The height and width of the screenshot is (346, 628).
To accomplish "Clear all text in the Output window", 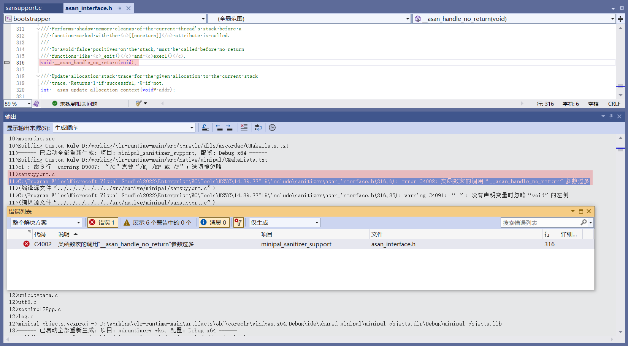I will pyautogui.click(x=244, y=127).
